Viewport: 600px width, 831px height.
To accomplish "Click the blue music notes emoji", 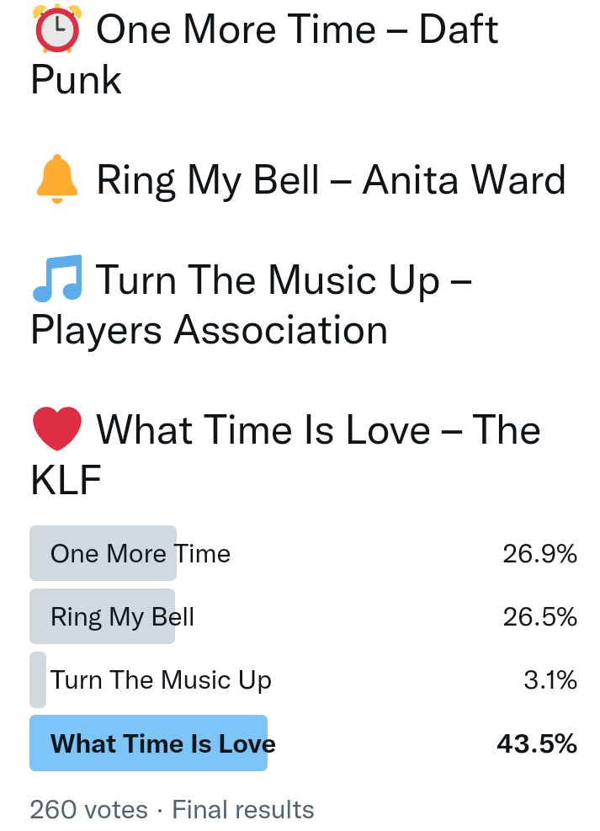I will pyautogui.click(x=56, y=279).
